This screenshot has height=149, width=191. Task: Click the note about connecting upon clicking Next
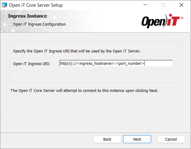click(84, 91)
